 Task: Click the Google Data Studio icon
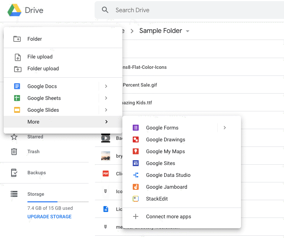tap(136, 175)
